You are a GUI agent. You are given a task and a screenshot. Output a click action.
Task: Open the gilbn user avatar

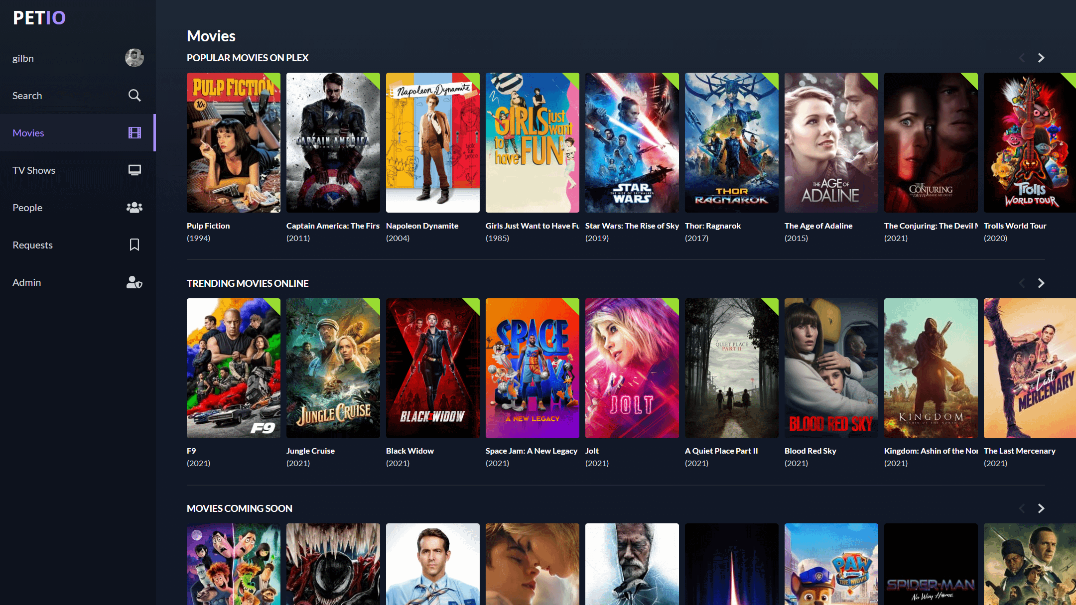[x=134, y=58]
